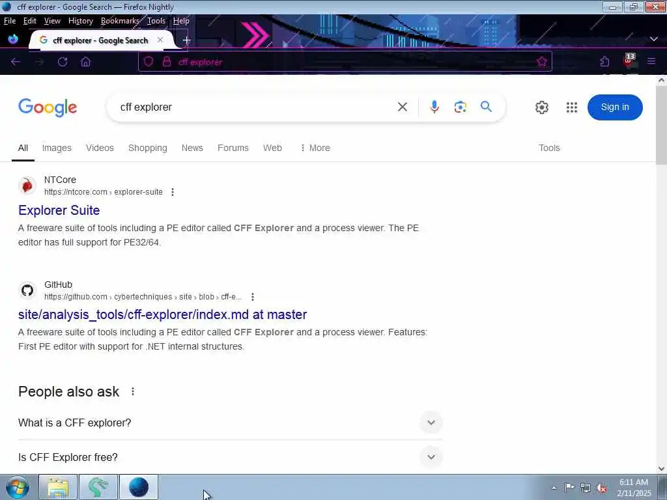Open the three-dot menu for GitHub result
This screenshot has width=667, height=500.
[252, 297]
